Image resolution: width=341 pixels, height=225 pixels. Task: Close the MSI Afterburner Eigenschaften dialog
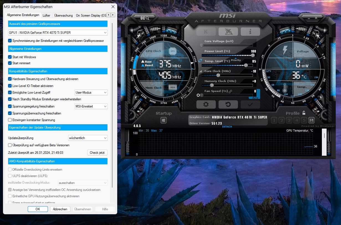point(113,7)
